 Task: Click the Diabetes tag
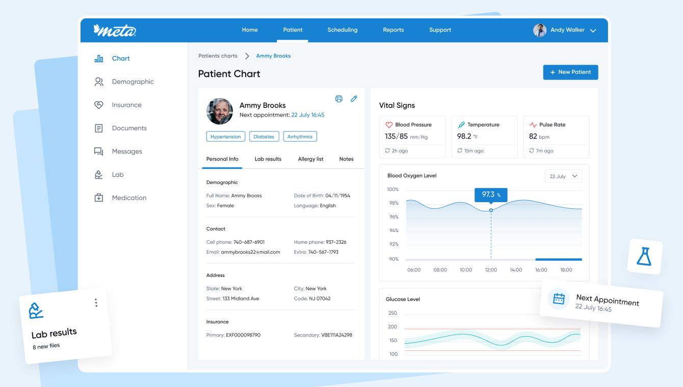pos(264,136)
